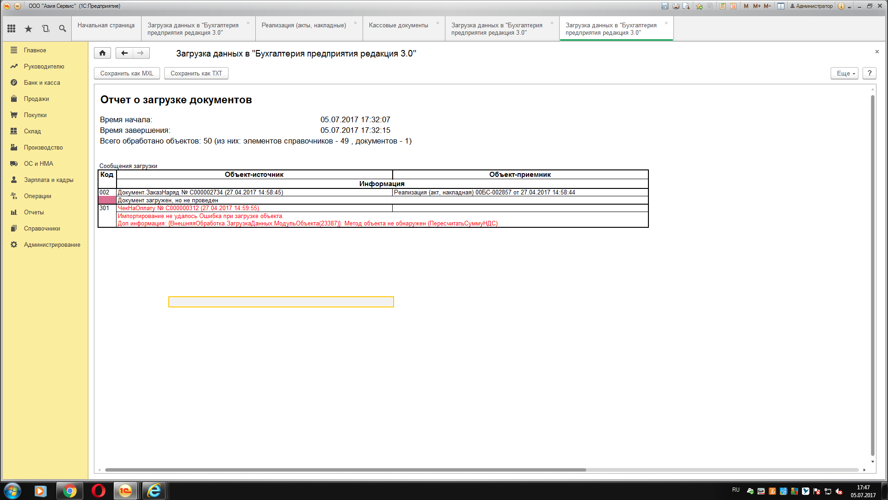The height and width of the screenshot is (500, 888).
Task: Click the Windows Start button
Action: coord(12,491)
